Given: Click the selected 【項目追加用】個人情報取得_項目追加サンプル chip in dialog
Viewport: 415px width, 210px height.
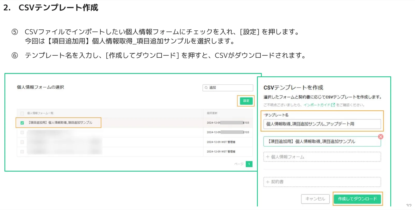Looking at the screenshot, I should pos(322,141).
